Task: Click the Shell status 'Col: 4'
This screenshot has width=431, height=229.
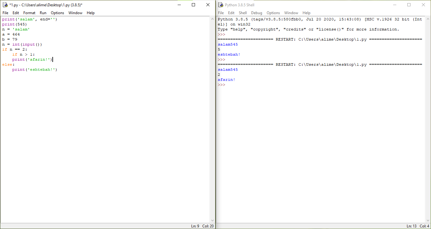Action: [x=425, y=226]
